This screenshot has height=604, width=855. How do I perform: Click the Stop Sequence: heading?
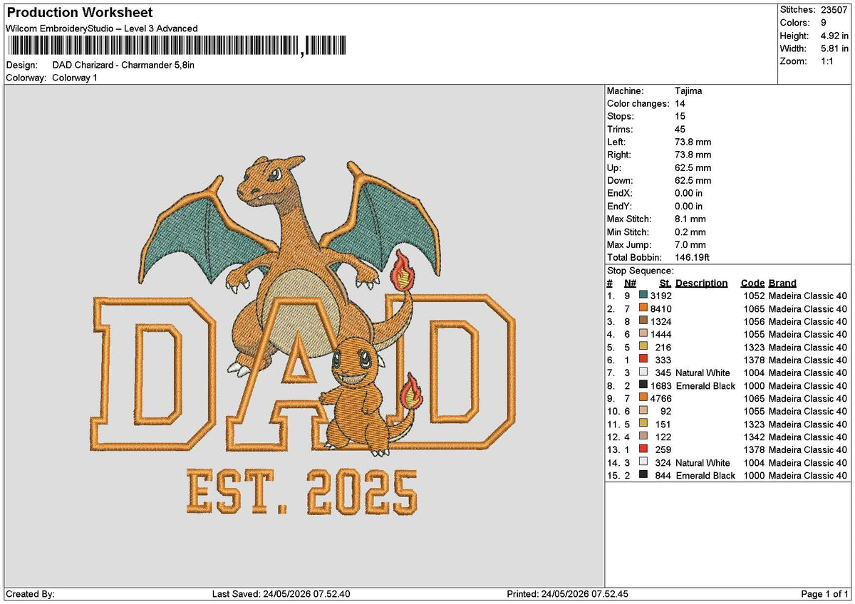click(641, 271)
